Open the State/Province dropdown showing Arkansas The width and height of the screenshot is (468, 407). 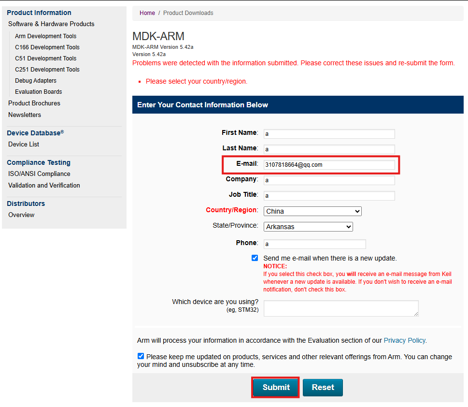[x=308, y=227]
